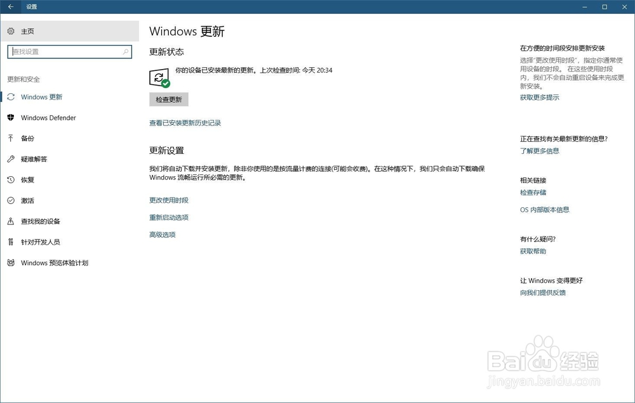
Task: Open Windows Defender settings from sidebar
Action: coord(48,118)
